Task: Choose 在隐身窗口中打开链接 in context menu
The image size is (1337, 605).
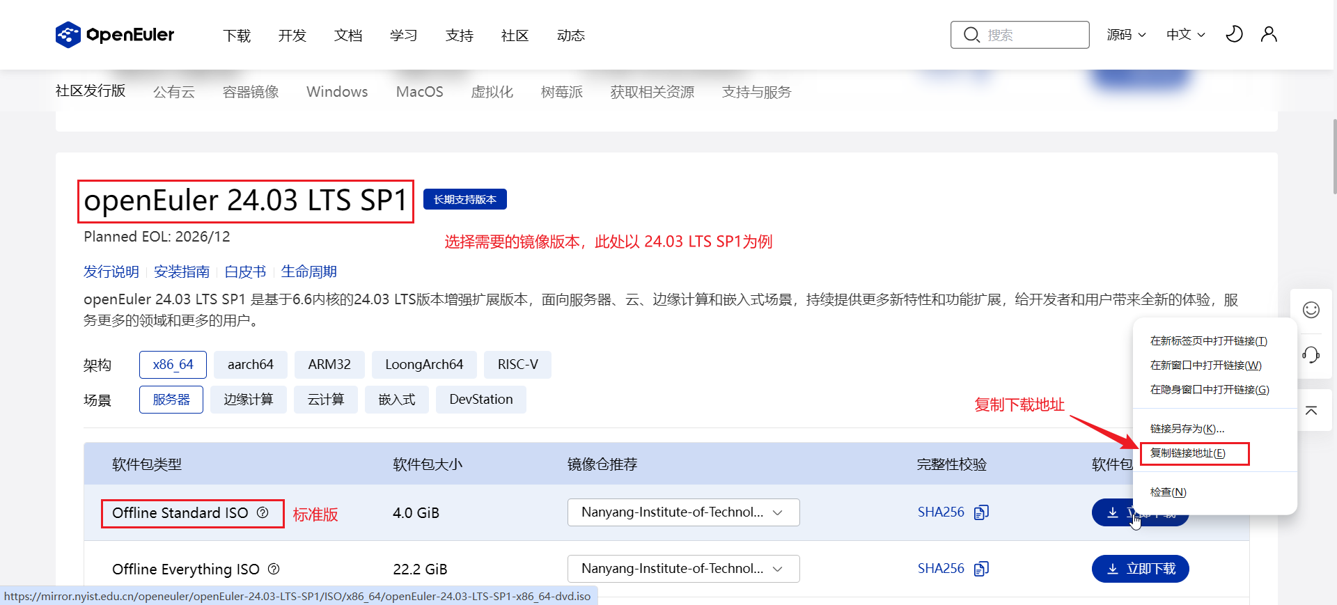Action: click(1214, 390)
